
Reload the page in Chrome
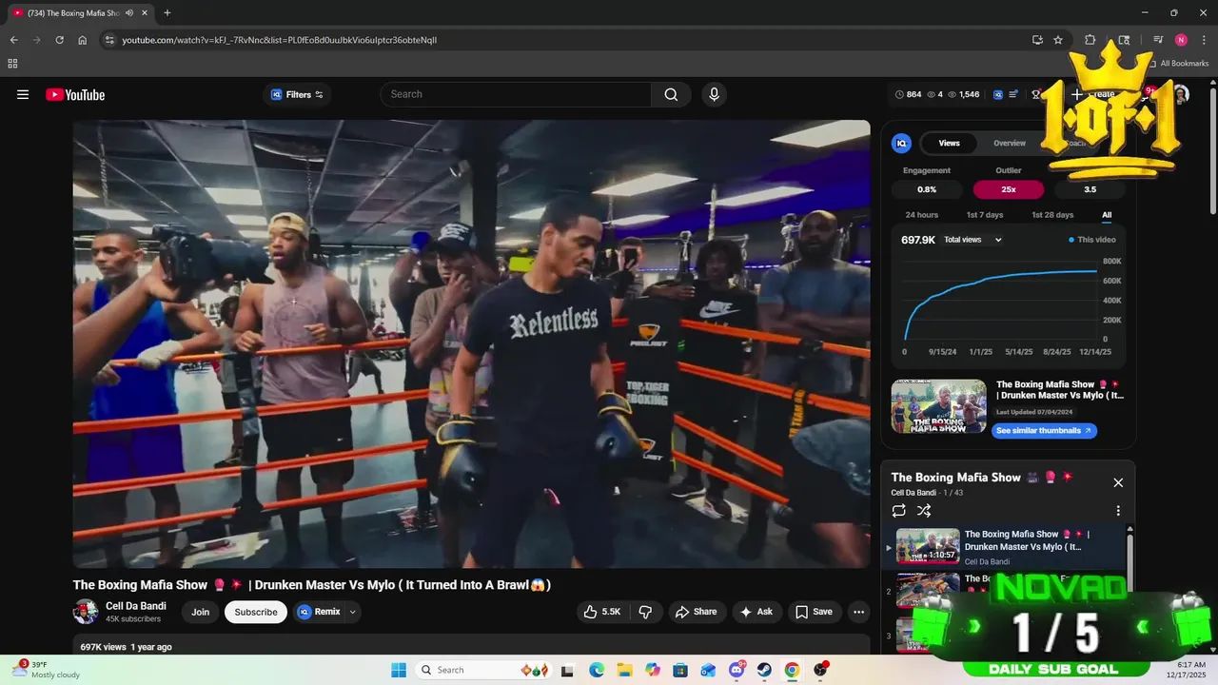point(59,40)
